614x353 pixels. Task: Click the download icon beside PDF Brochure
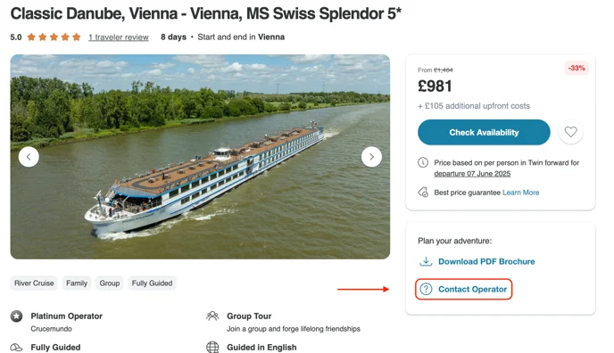(426, 261)
